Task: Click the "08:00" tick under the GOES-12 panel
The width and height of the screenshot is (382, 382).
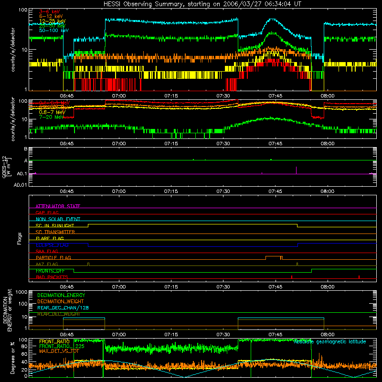Action: pos(328,191)
